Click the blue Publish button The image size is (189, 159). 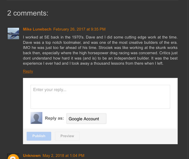tap(39, 136)
